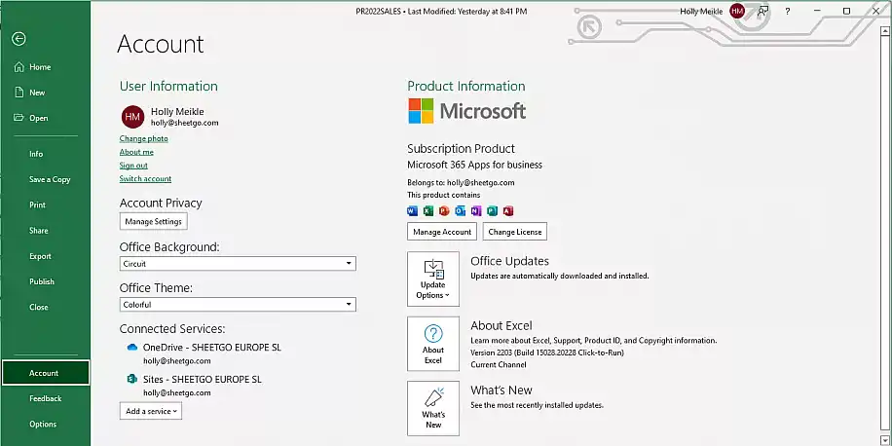This screenshot has height=446, width=892.
Task: Click the Manage Account button
Action: [x=442, y=232]
